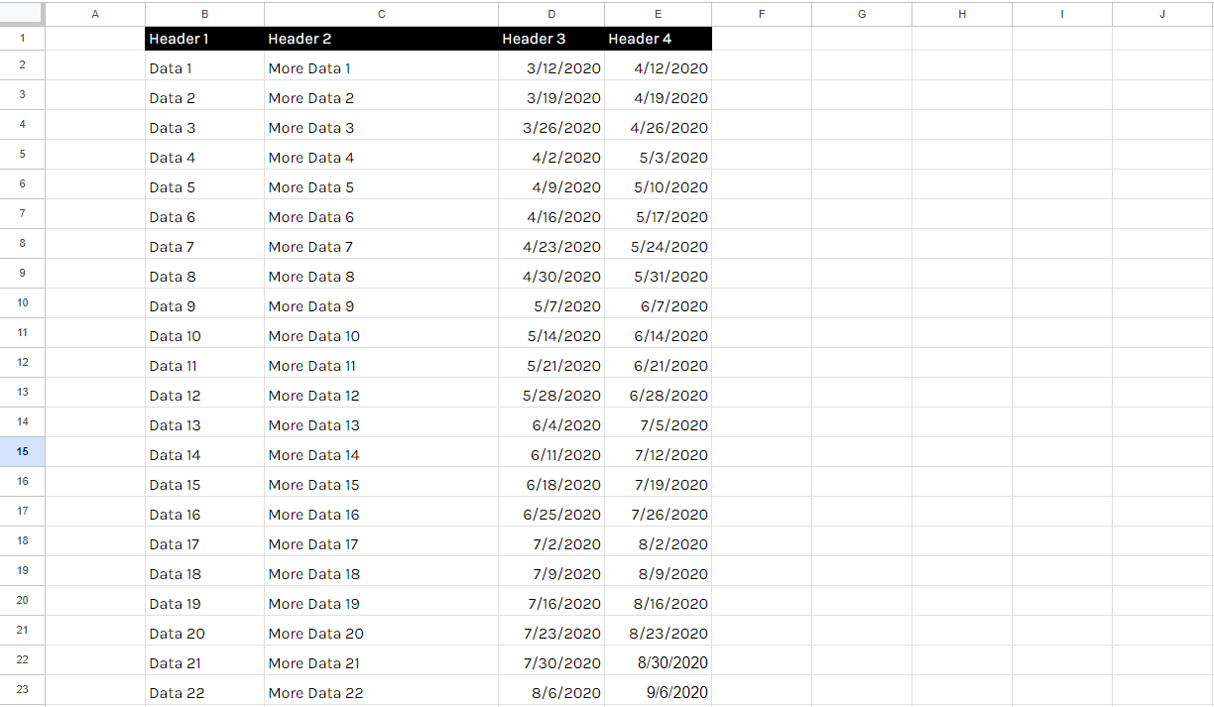Select the column D header

pyautogui.click(x=551, y=14)
